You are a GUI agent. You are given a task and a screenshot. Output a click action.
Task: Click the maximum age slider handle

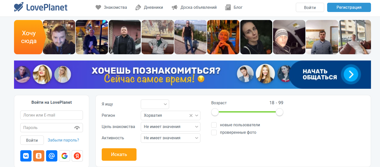pos(280,112)
